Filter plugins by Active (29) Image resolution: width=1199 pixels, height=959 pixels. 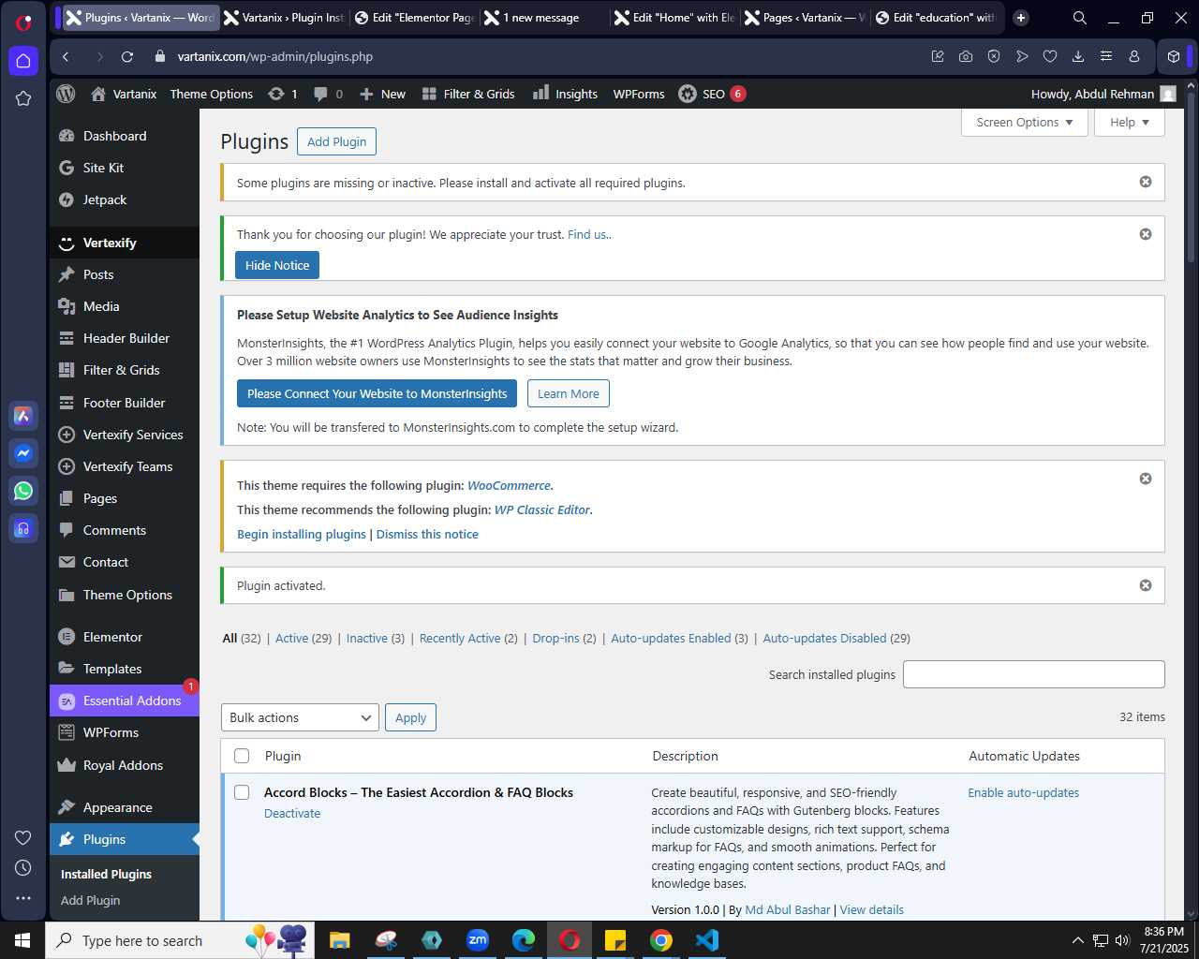click(x=303, y=638)
